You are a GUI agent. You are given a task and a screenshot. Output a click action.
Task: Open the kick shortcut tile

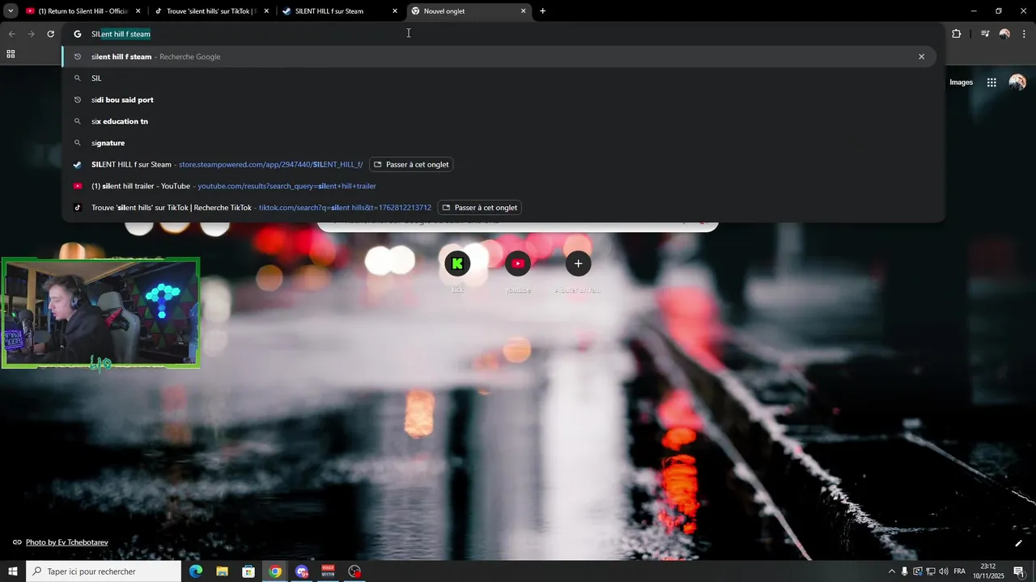pos(457,270)
